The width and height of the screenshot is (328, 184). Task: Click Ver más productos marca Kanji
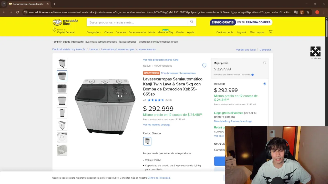(161, 60)
